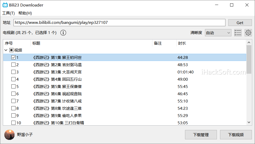Check the episode 9 checkbox

click(x=13, y=115)
